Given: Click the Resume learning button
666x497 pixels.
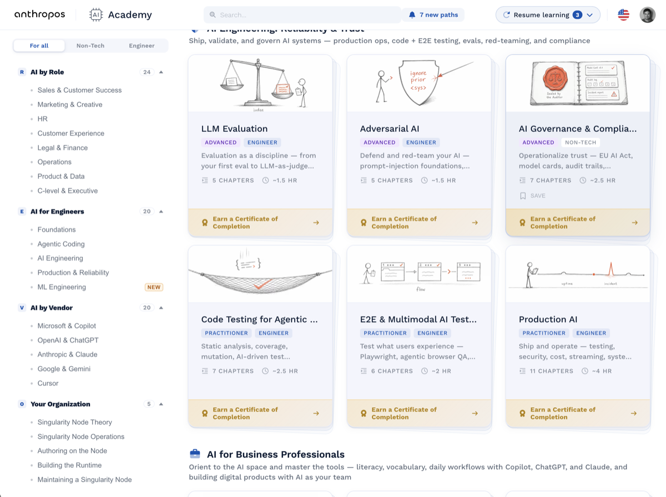Looking at the screenshot, I should click(548, 15).
